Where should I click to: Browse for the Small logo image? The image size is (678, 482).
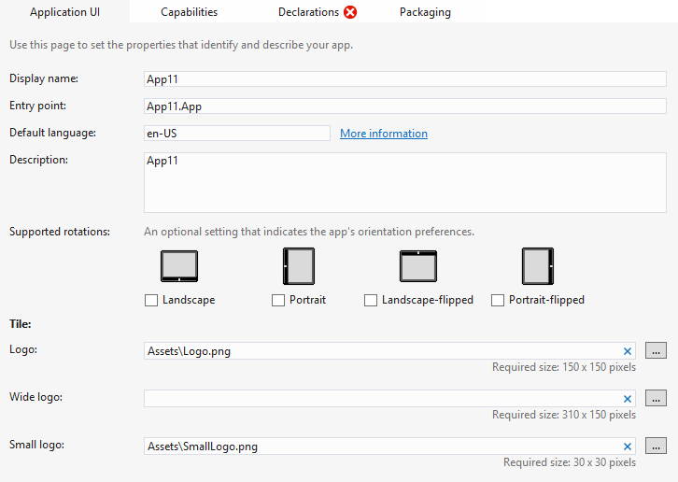pyautogui.click(x=656, y=447)
